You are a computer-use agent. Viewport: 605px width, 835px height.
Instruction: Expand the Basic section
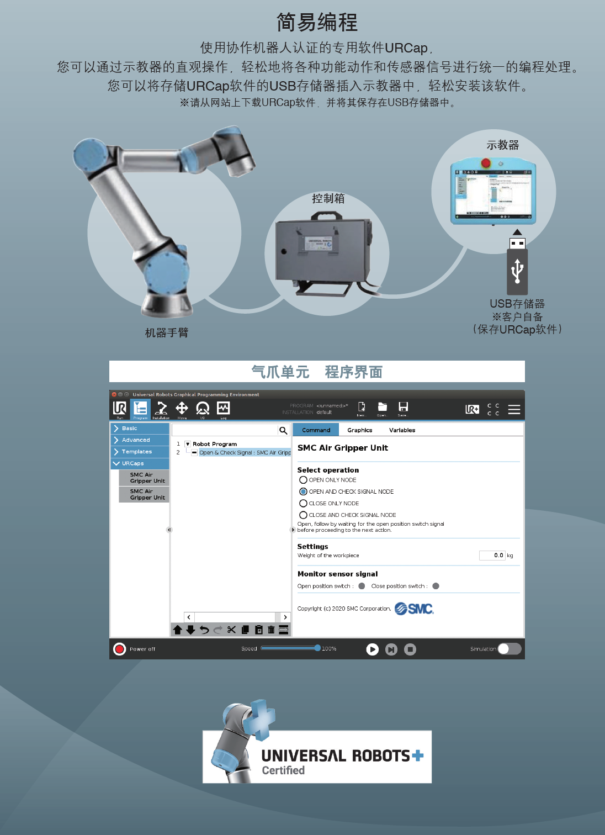coord(140,429)
